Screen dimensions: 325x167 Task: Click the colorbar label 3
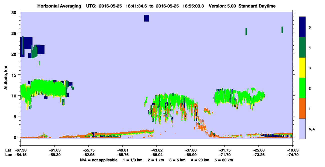coord(309,68)
